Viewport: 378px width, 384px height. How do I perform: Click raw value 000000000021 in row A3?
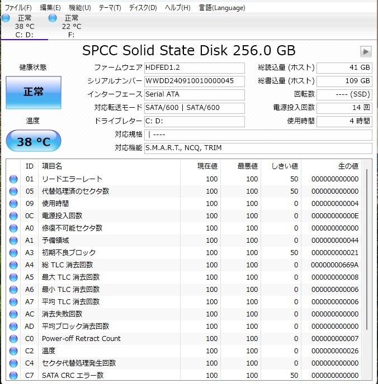coord(335,252)
